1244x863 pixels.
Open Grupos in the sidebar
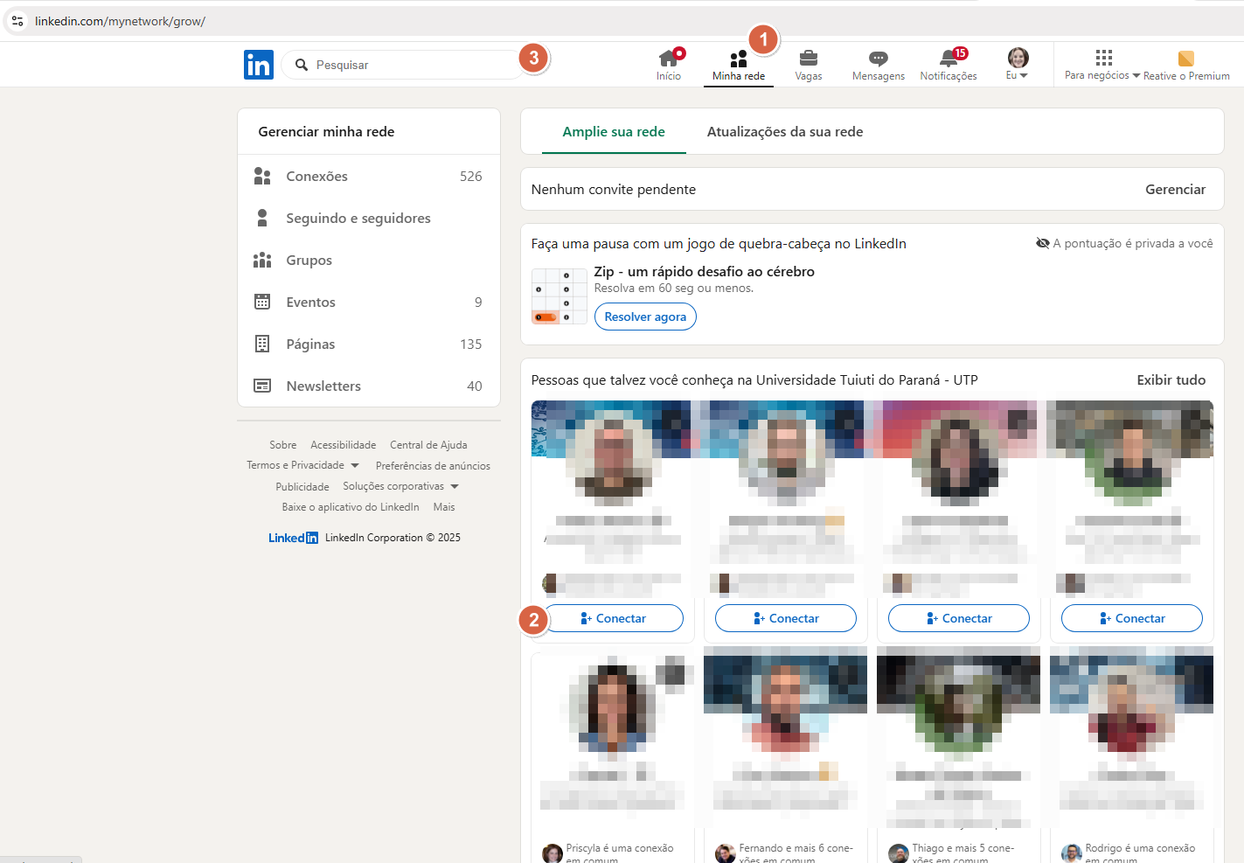coord(369,261)
